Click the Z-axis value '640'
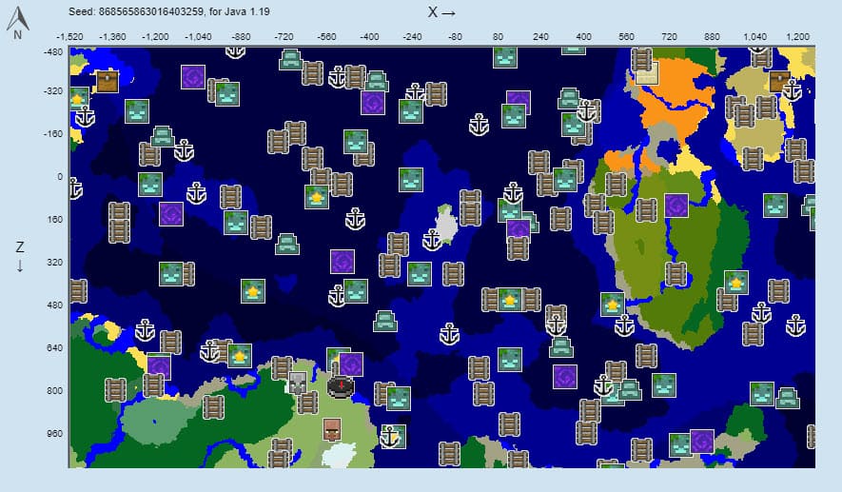Screen dimensions: 842x492 pyautogui.click(x=54, y=347)
